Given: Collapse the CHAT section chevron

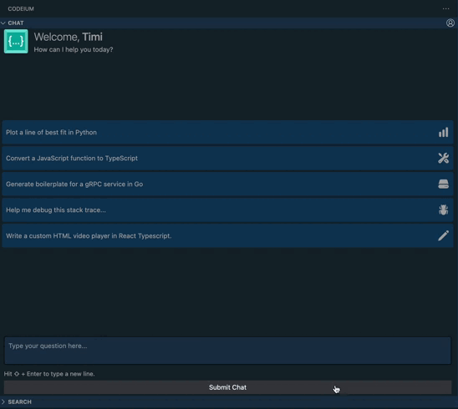Looking at the screenshot, I should (x=3, y=23).
